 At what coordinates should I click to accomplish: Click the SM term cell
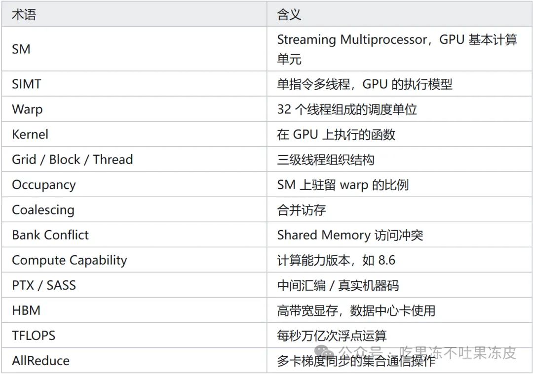[x=134, y=49]
